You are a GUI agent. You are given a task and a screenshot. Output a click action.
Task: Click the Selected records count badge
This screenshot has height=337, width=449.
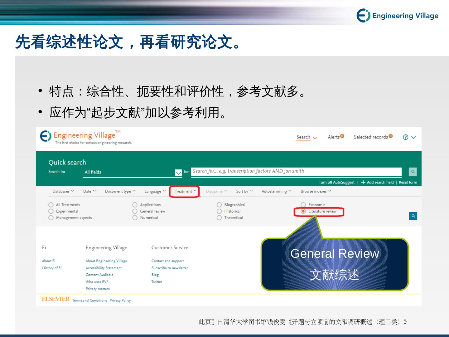tap(391, 136)
